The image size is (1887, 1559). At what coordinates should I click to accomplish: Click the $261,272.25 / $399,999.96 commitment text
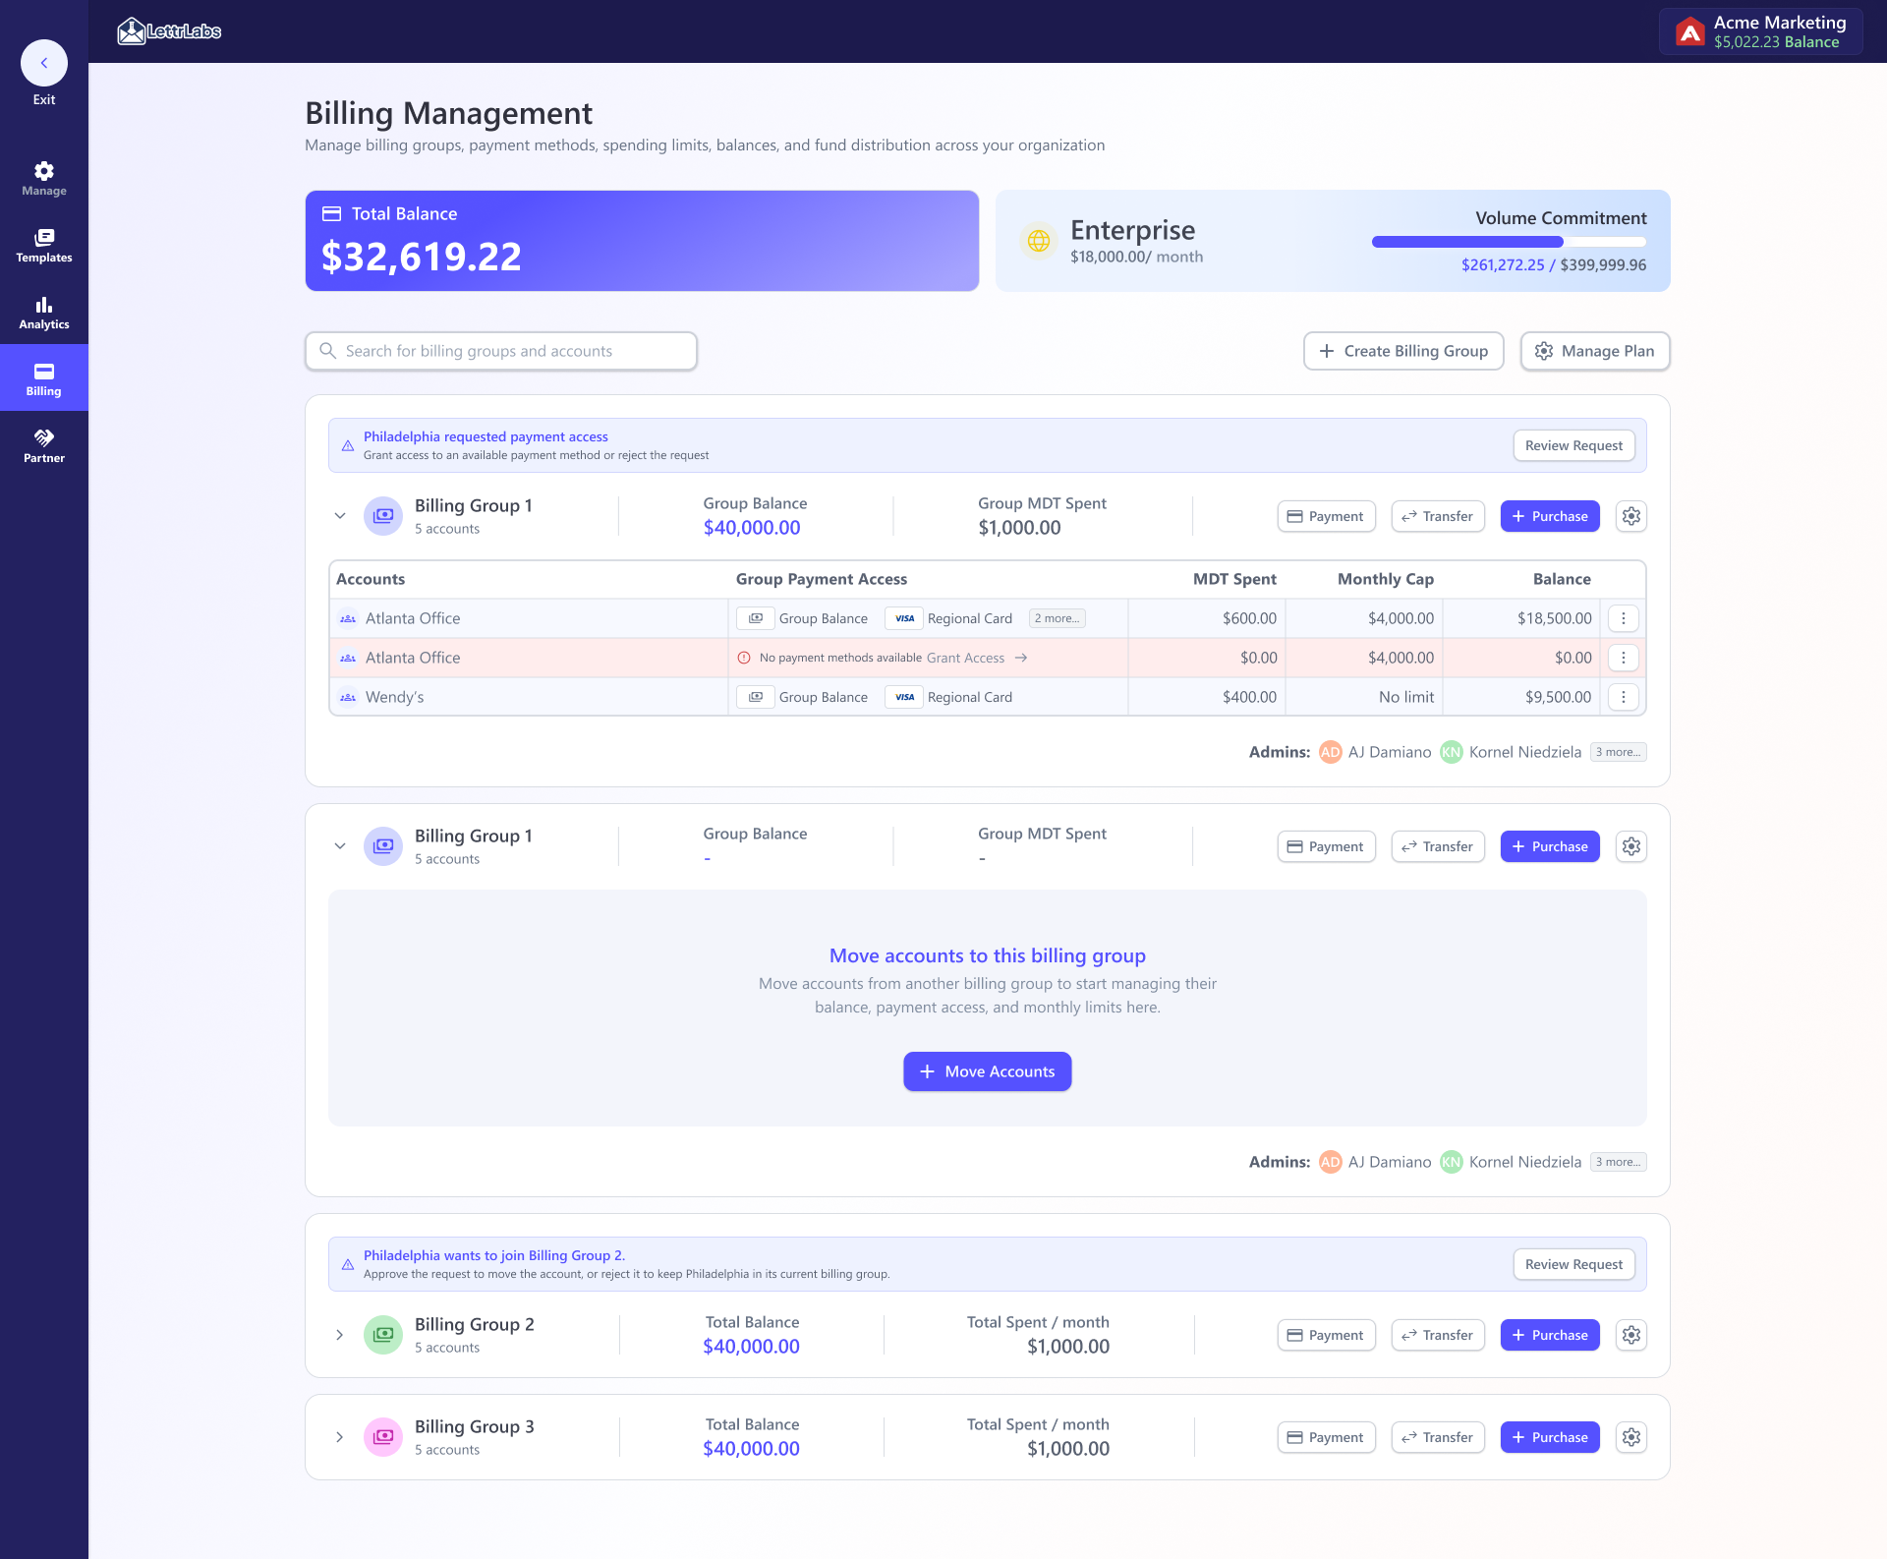point(1554,264)
